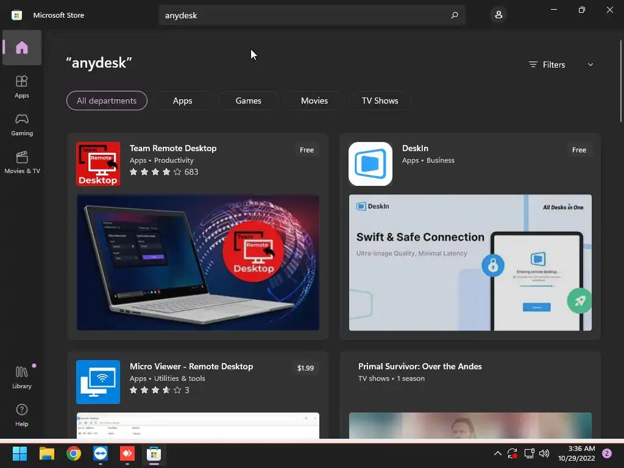Screen dimensions: 624x468
Task: Open TeamViewer from the taskbar
Action: (x=101, y=453)
